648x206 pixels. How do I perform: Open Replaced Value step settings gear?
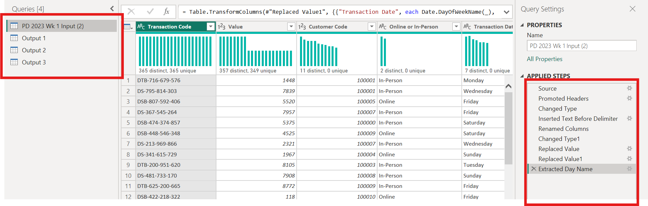[630, 149]
